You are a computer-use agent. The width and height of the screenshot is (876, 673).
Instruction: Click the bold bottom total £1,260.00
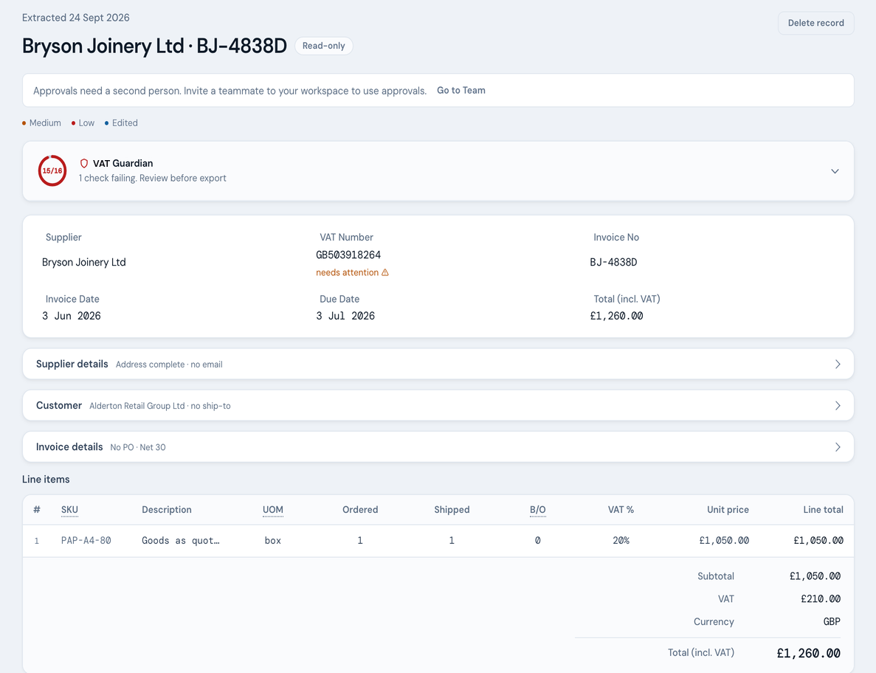tap(808, 653)
